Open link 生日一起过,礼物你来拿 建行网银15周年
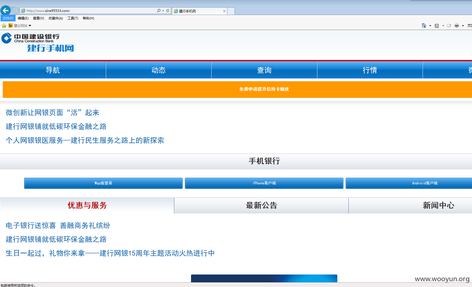This screenshot has width=472, height=287. click(x=110, y=253)
